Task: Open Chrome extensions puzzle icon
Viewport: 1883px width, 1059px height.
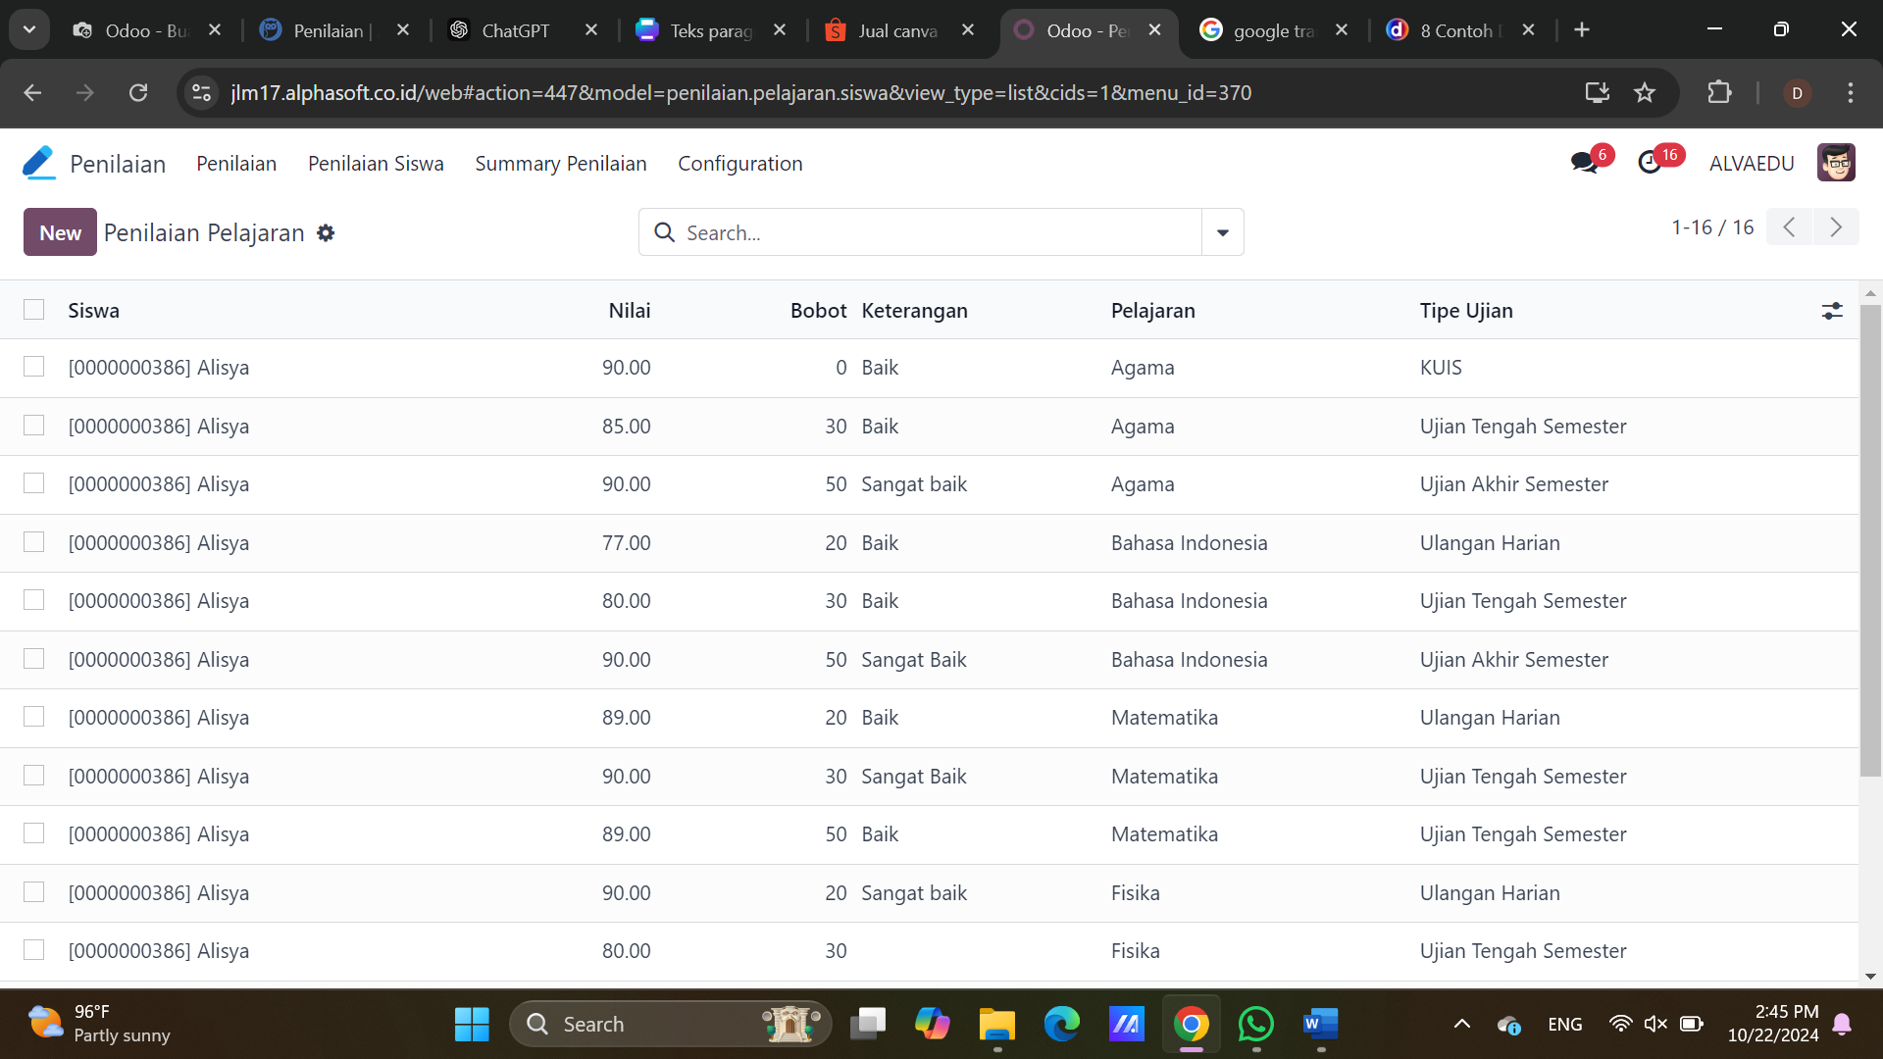Action: coord(1719,93)
